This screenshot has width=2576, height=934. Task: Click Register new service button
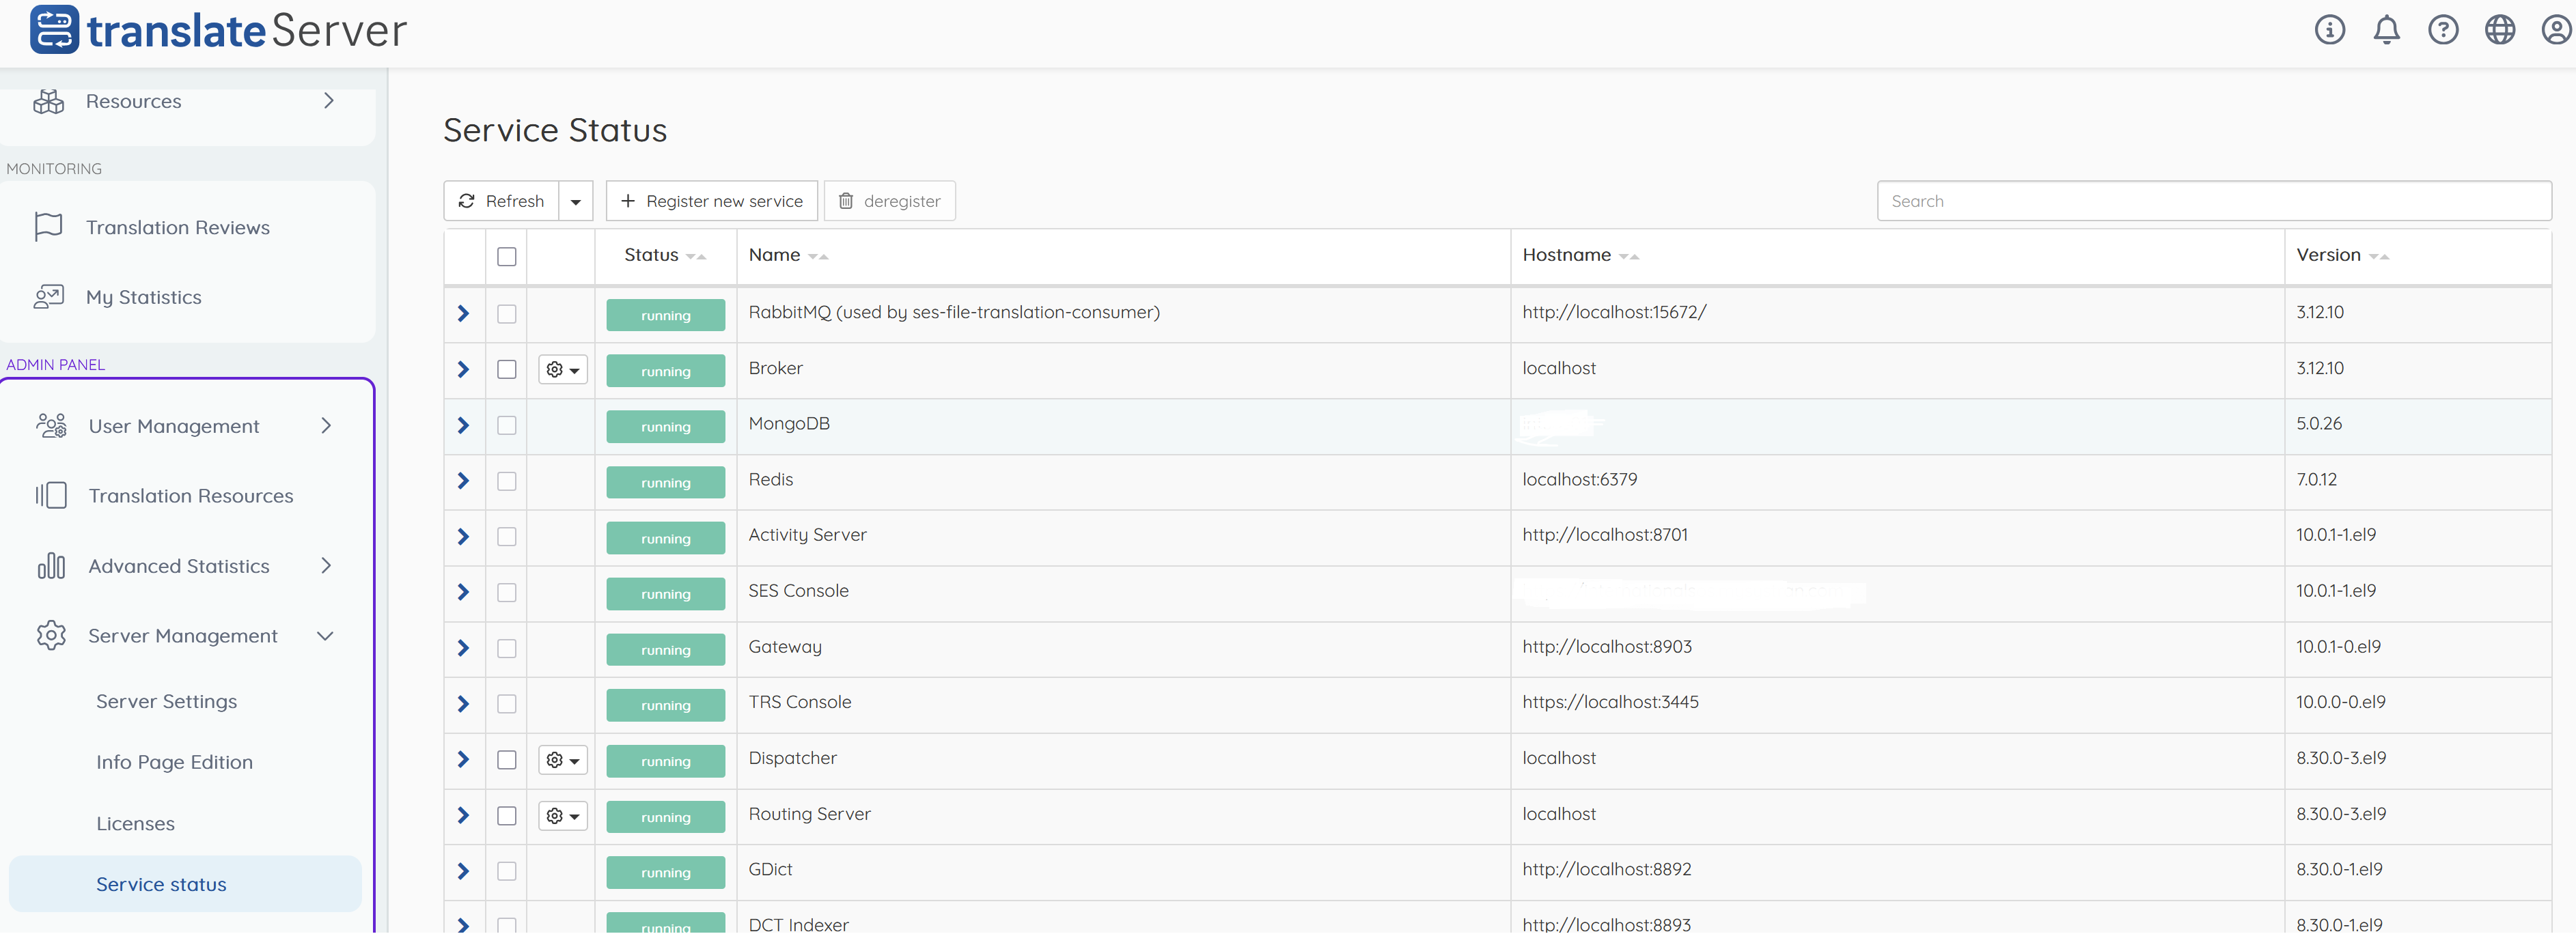point(712,201)
